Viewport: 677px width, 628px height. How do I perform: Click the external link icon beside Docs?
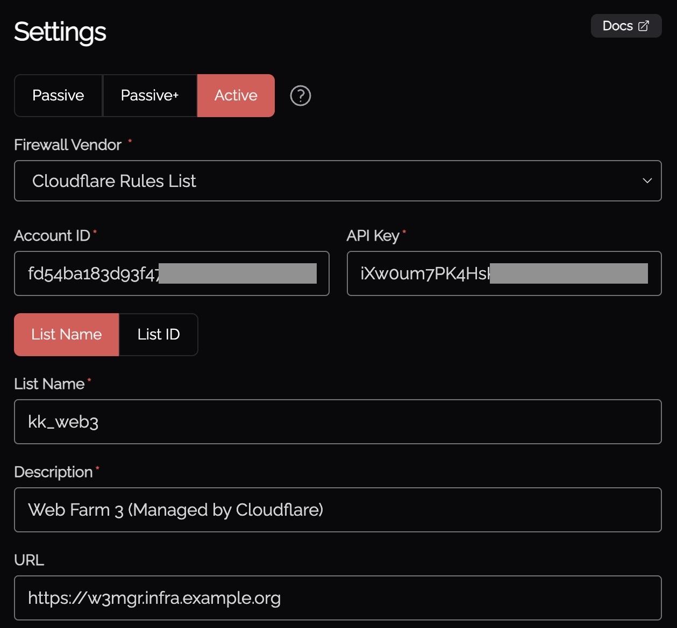coord(644,26)
